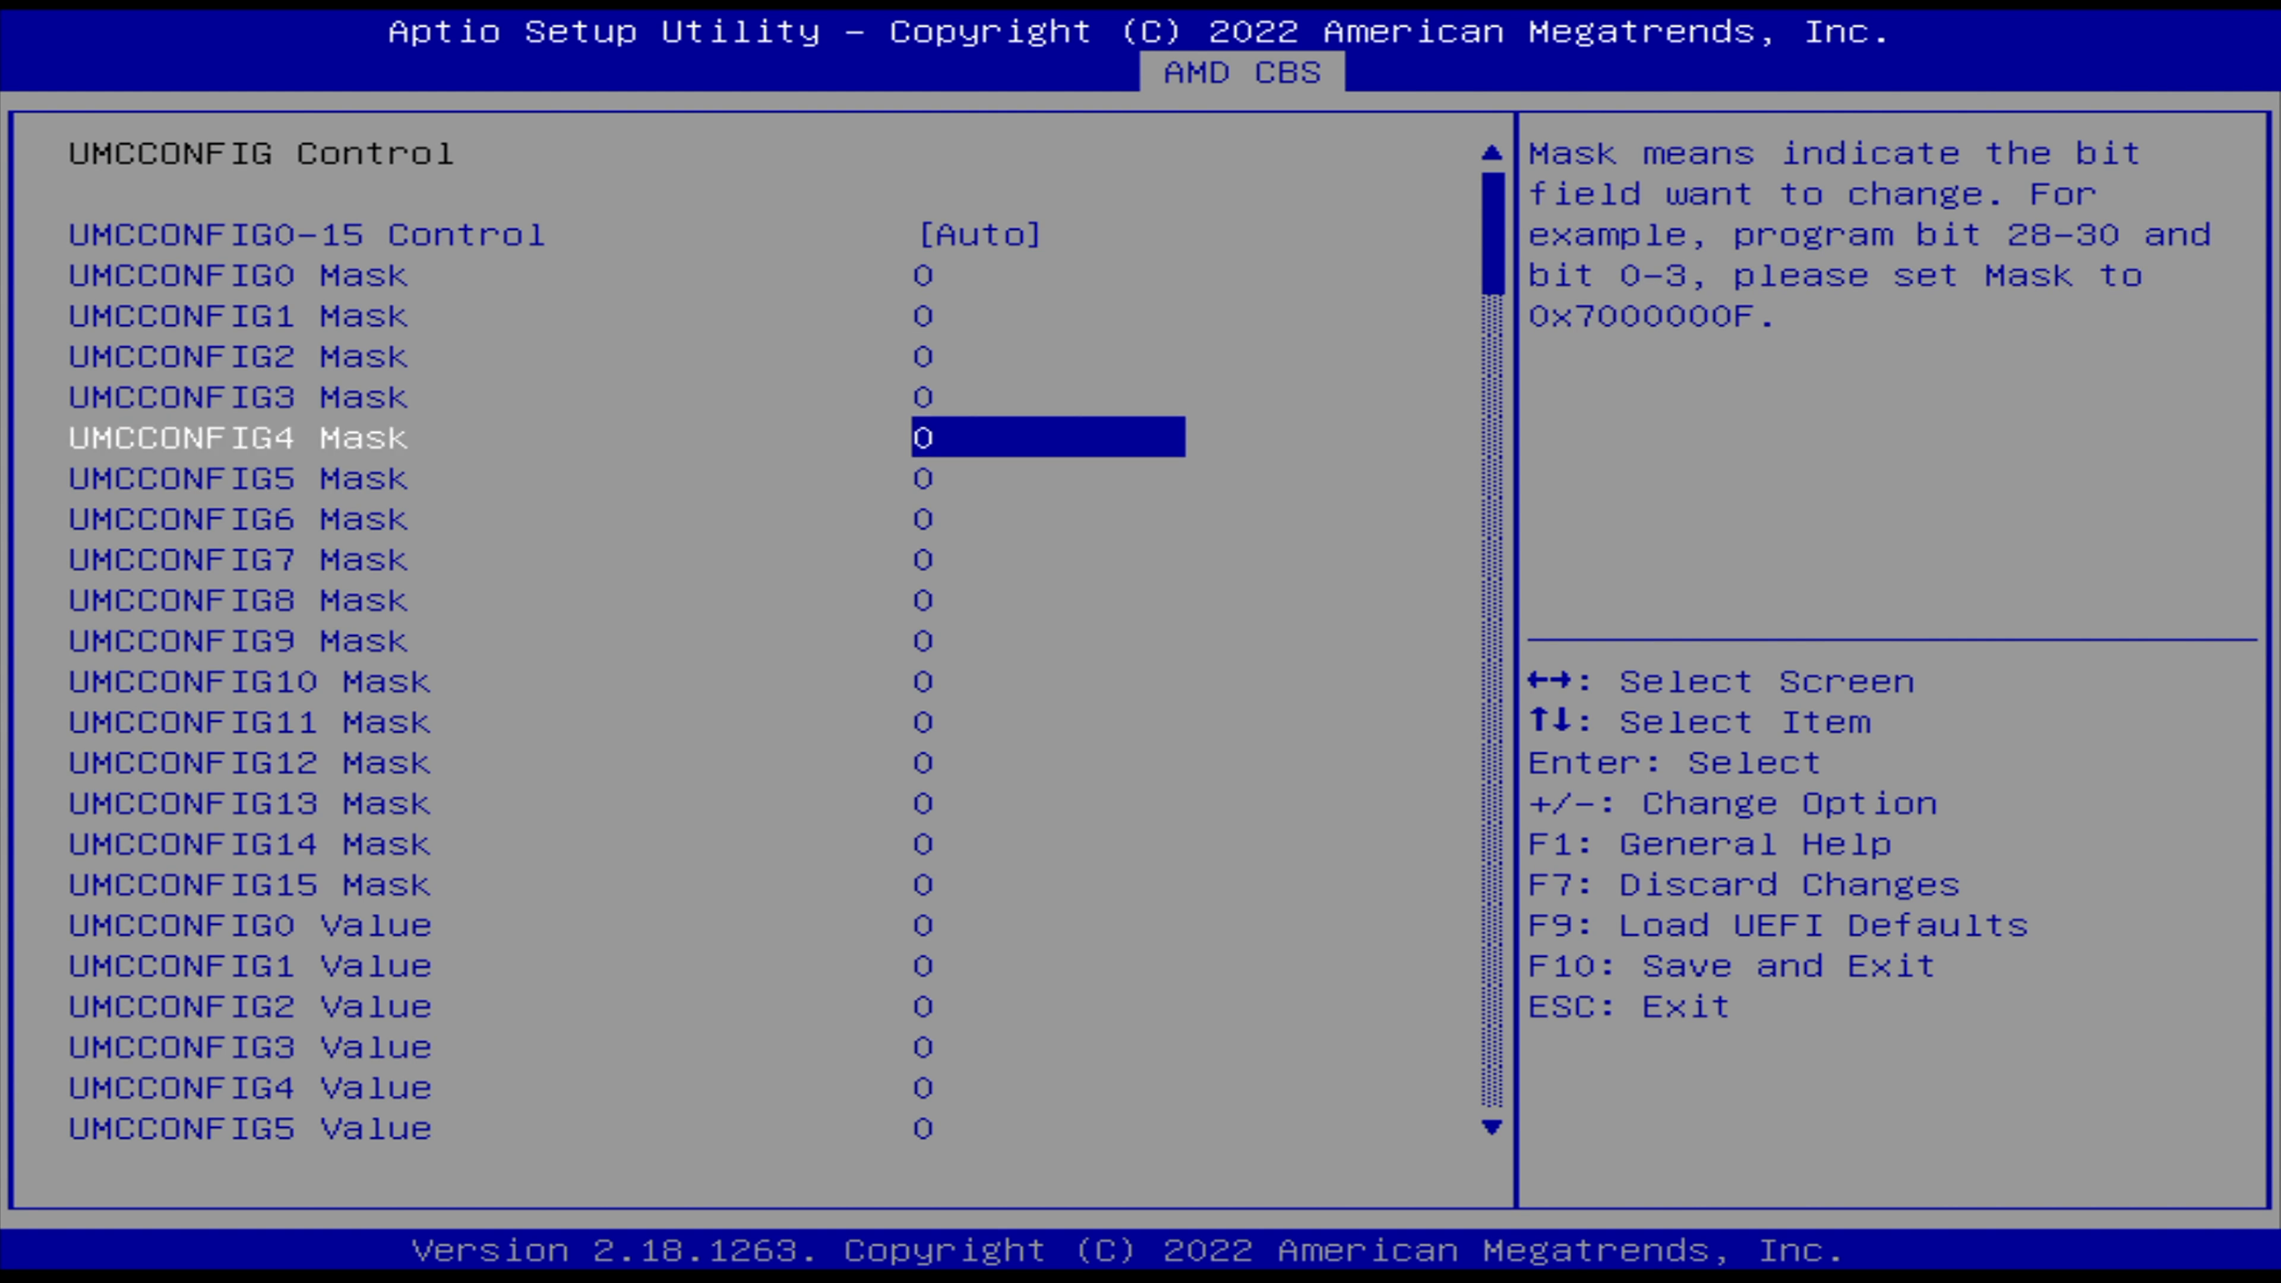Select the UMCCONFIG4 Mask row label
The image size is (2281, 1283).
pyautogui.click(x=238, y=437)
